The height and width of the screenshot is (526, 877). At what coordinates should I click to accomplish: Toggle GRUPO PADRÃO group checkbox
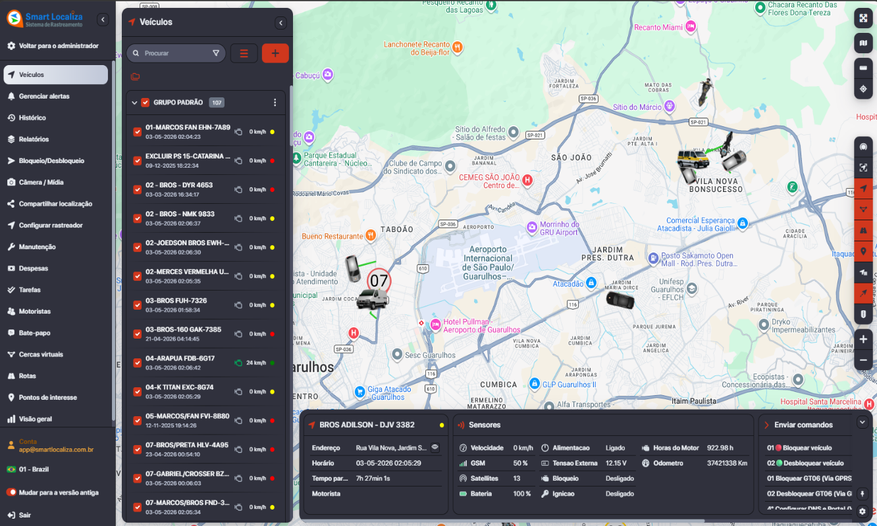pos(146,103)
